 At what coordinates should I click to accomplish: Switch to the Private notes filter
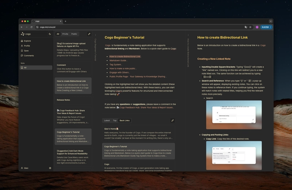[x=65, y=34]
